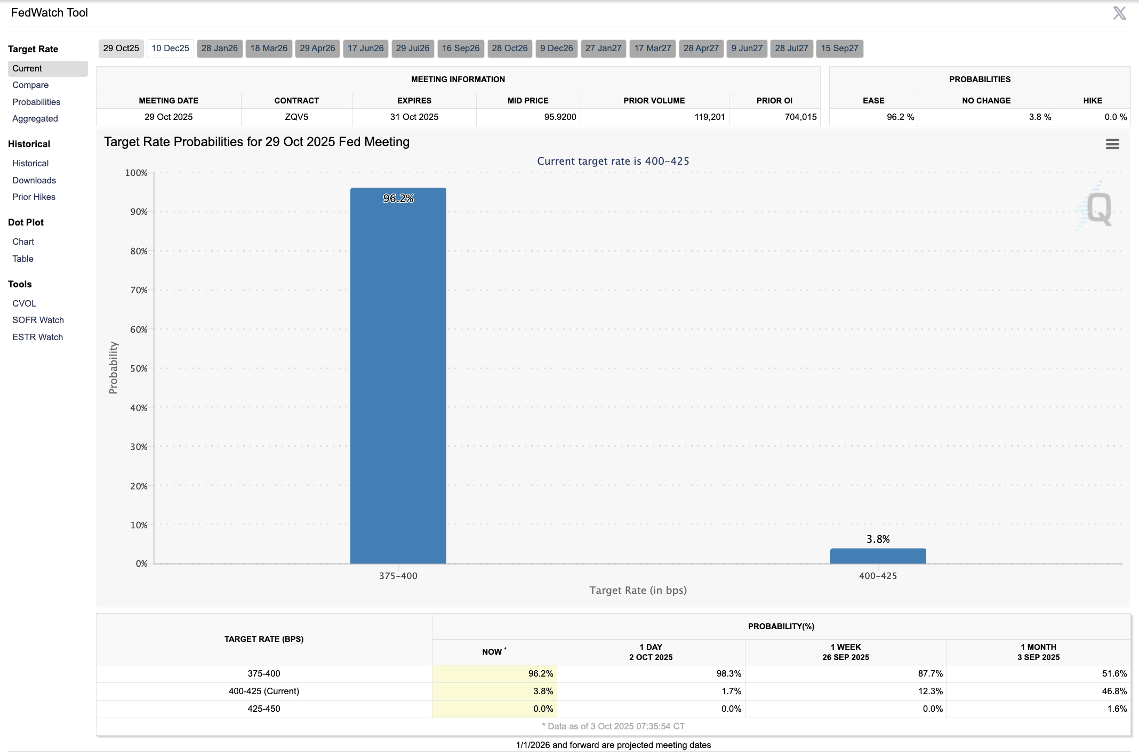
Task: Select the 10 Dec25 meeting tab
Action: click(170, 49)
